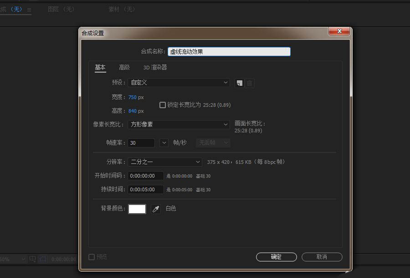The height and width of the screenshot is (278, 410).
Task: Check the 预览 option at bottom left
Action: [91, 257]
